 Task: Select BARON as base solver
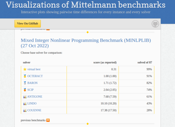[33, 83]
